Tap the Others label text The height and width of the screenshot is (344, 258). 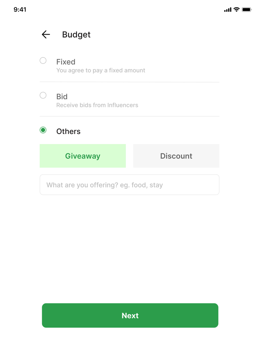tap(68, 131)
